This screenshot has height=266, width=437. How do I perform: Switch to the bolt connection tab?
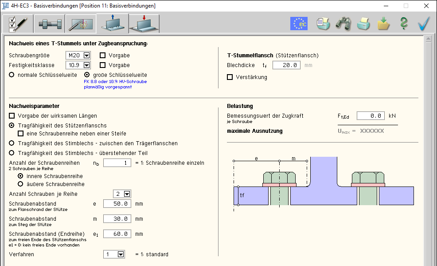click(x=49, y=24)
